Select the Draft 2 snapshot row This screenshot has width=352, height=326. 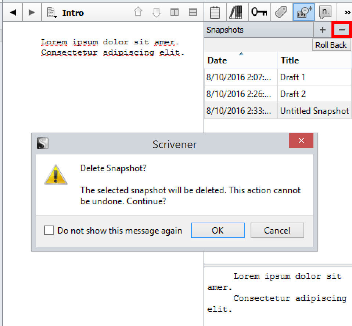point(278,94)
